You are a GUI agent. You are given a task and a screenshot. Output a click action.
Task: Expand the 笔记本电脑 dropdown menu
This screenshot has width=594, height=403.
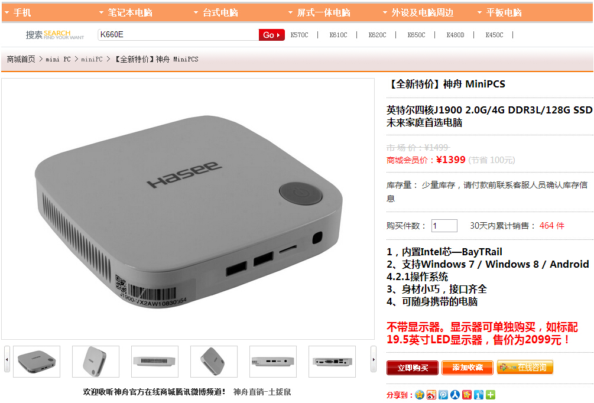126,12
